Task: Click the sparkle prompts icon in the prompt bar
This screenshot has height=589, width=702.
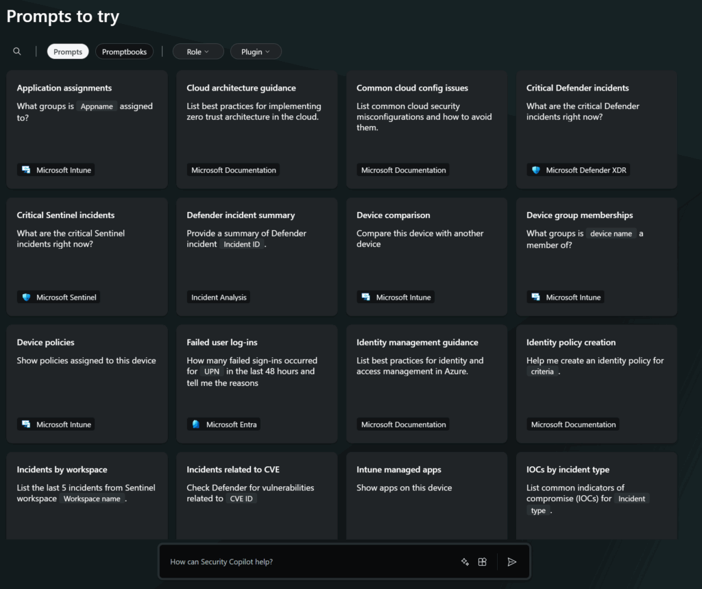Action: pyautogui.click(x=465, y=562)
